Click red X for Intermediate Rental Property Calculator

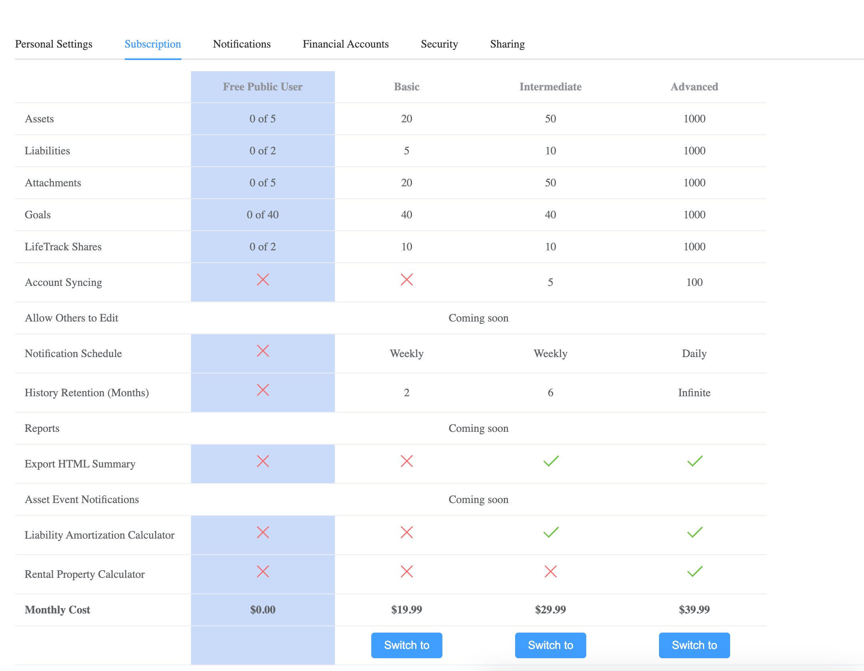(550, 571)
